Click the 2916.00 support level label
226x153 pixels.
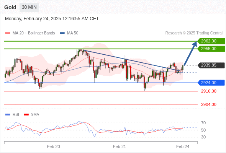pos(209,91)
